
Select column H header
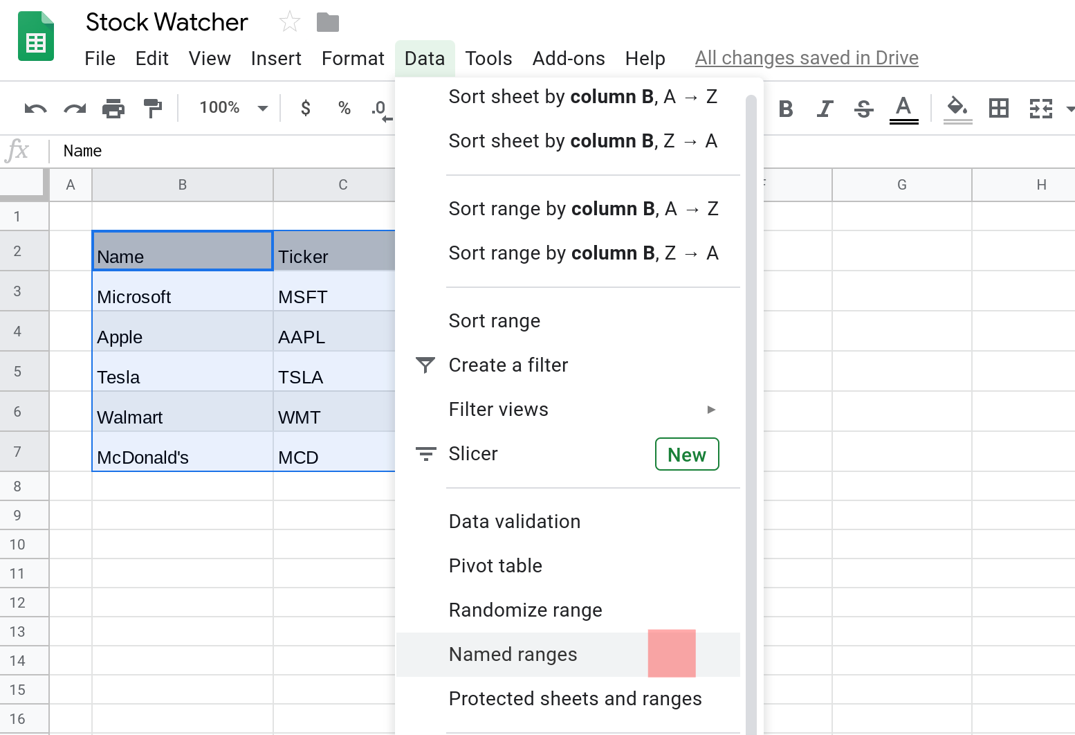tap(1024, 185)
